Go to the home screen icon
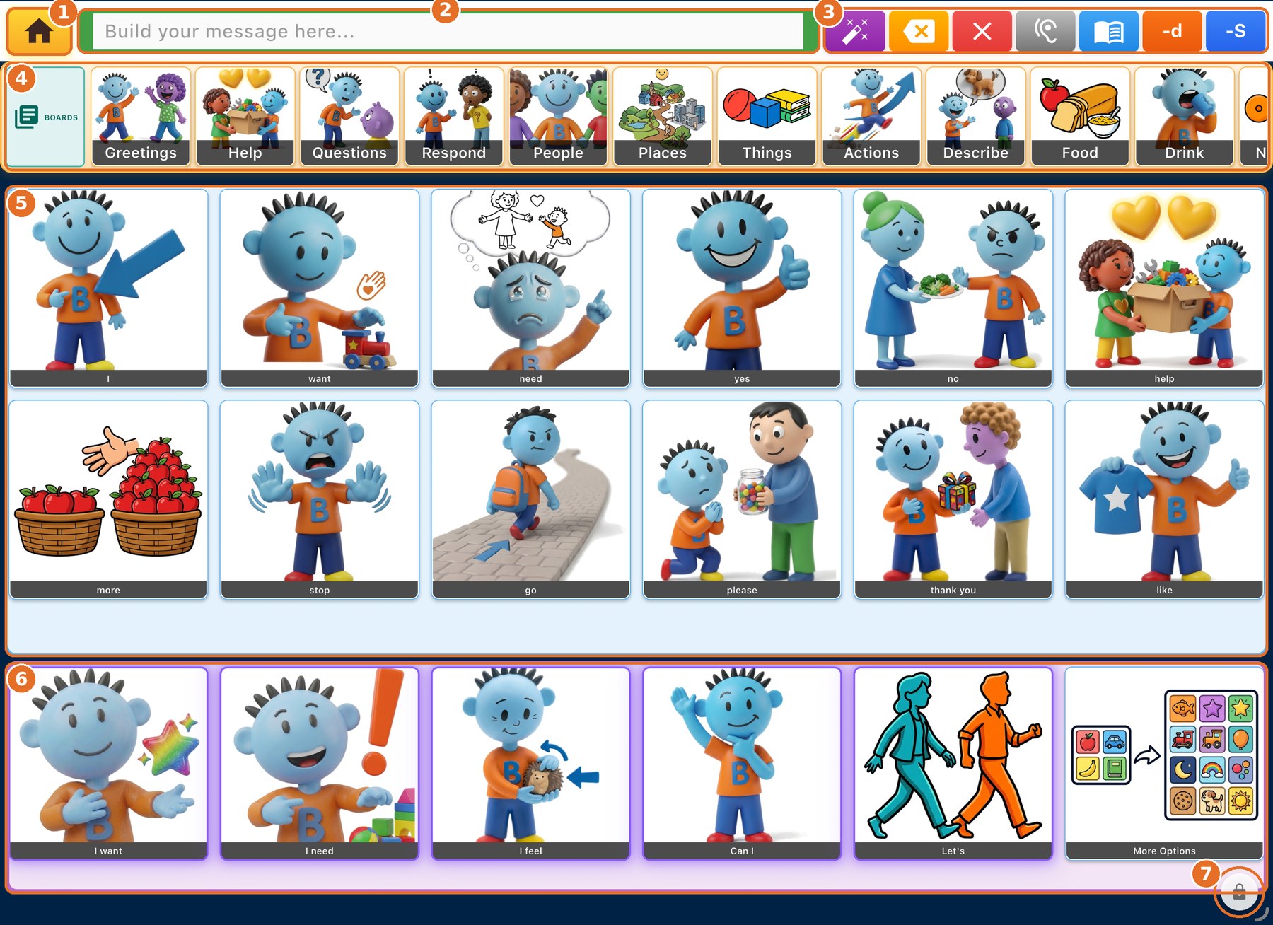The image size is (1273, 925). click(x=40, y=33)
